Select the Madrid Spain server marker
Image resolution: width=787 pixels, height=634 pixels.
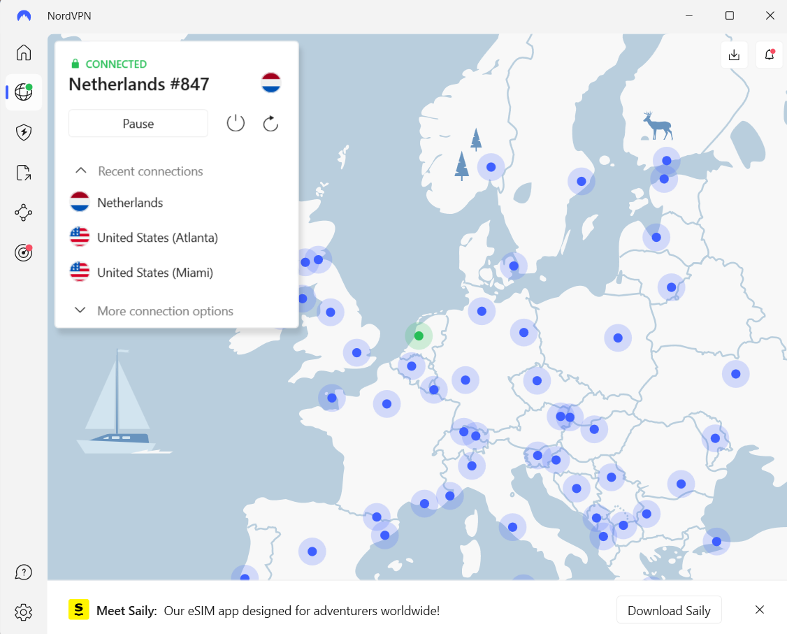312,552
